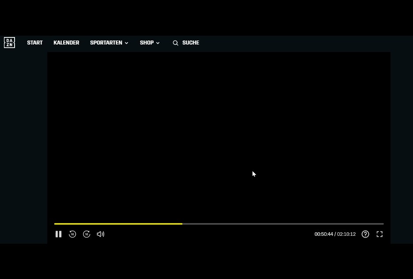Skip forward 10 seconds
413x279 pixels.
[87, 234]
